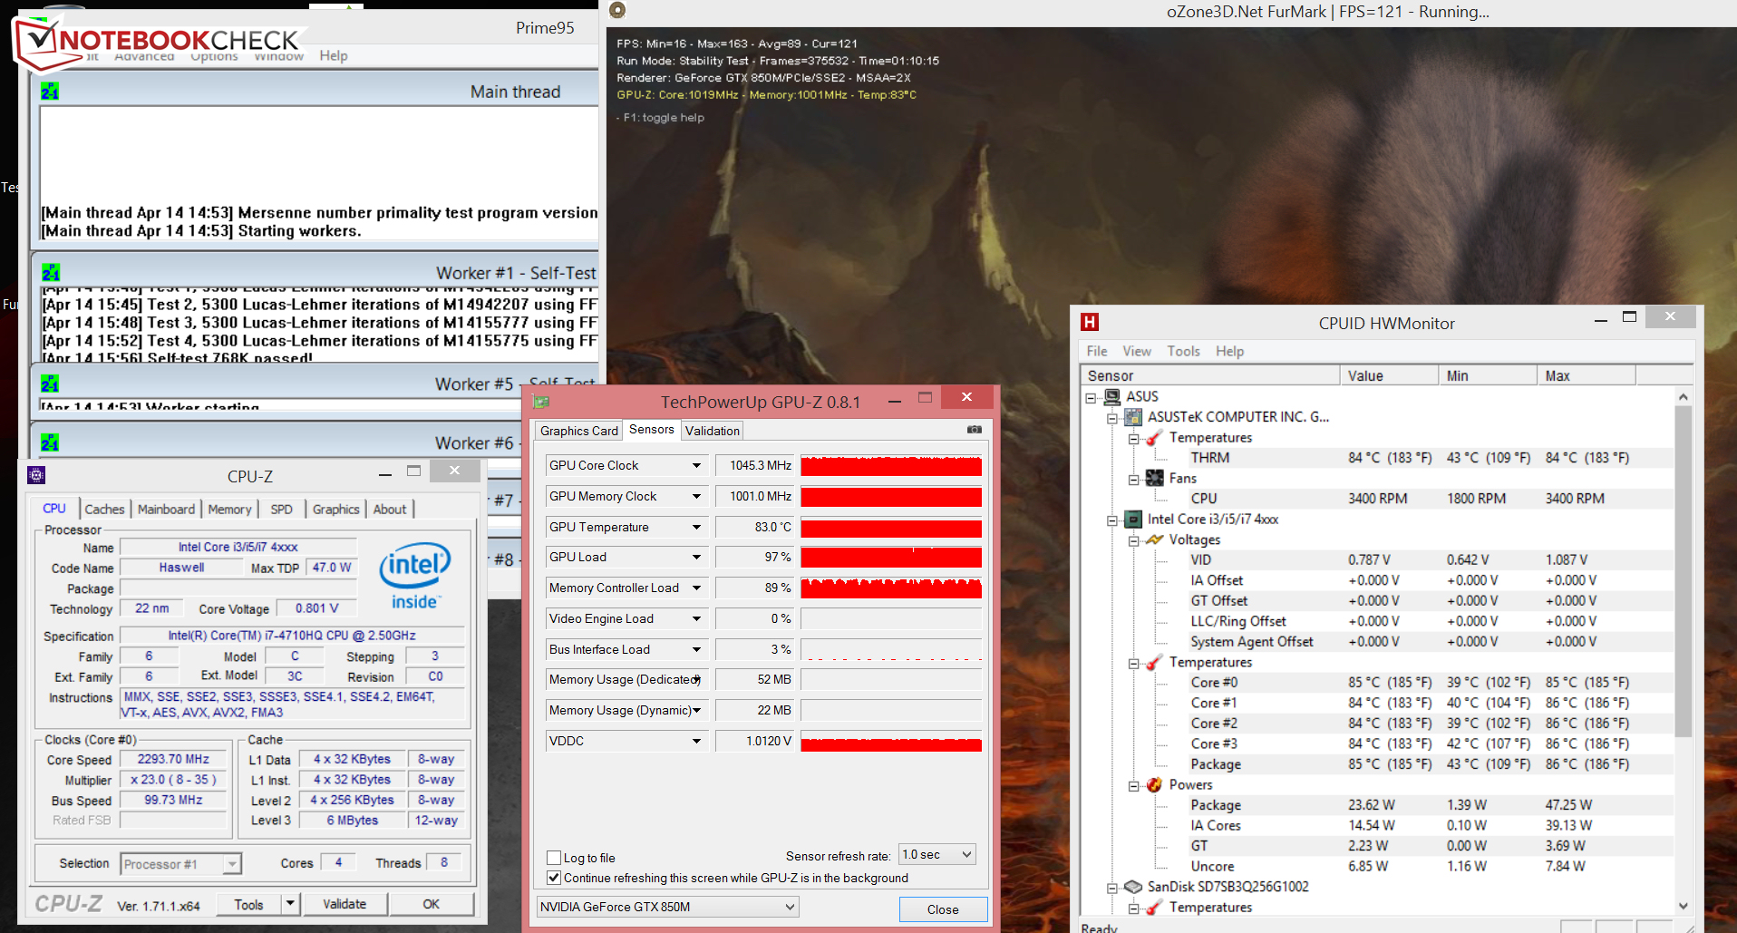
Task: Open the Help menu in Prime95
Action: click(x=333, y=55)
